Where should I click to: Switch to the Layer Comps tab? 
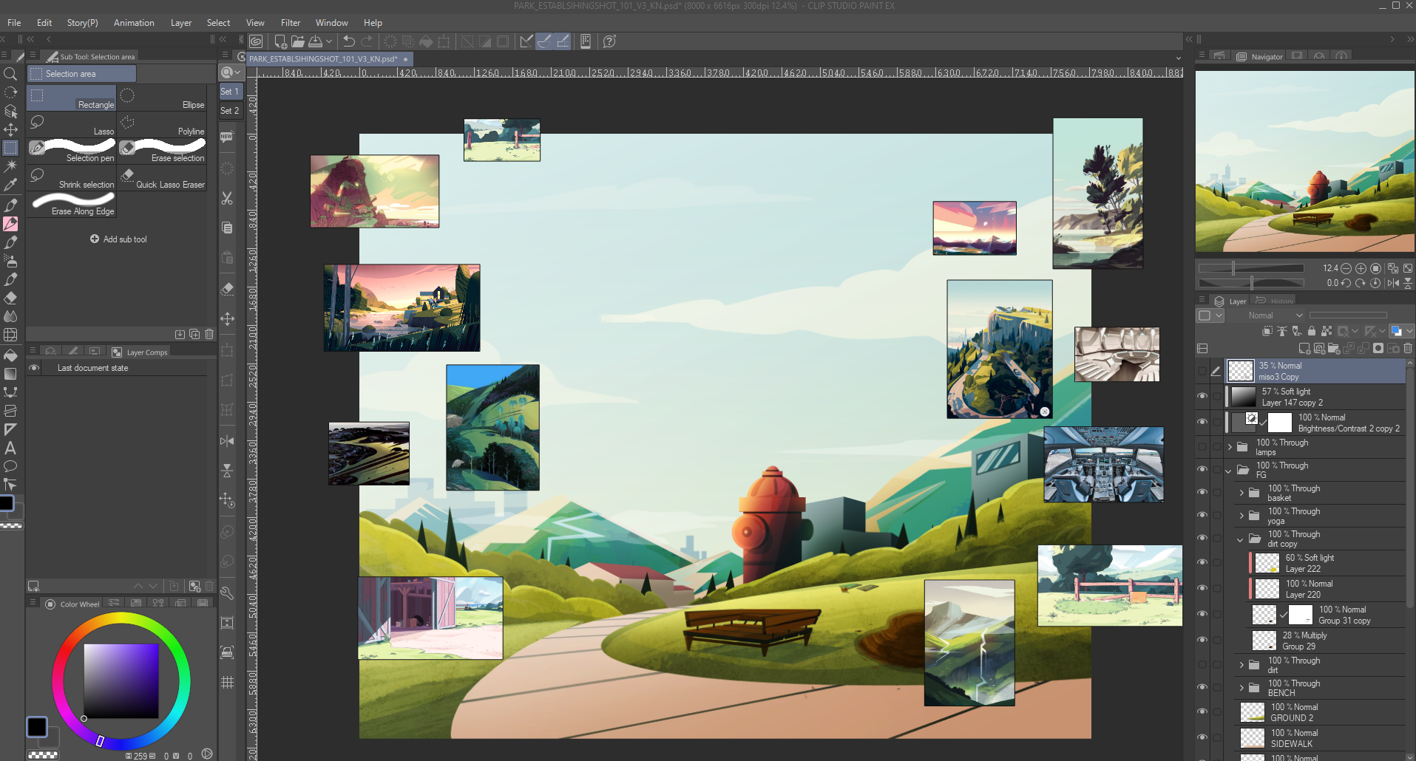pos(140,352)
